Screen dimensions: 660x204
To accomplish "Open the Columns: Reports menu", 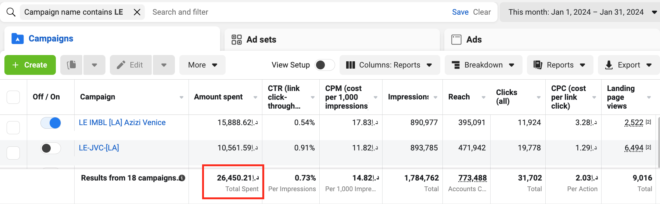I will pyautogui.click(x=390, y=65).
